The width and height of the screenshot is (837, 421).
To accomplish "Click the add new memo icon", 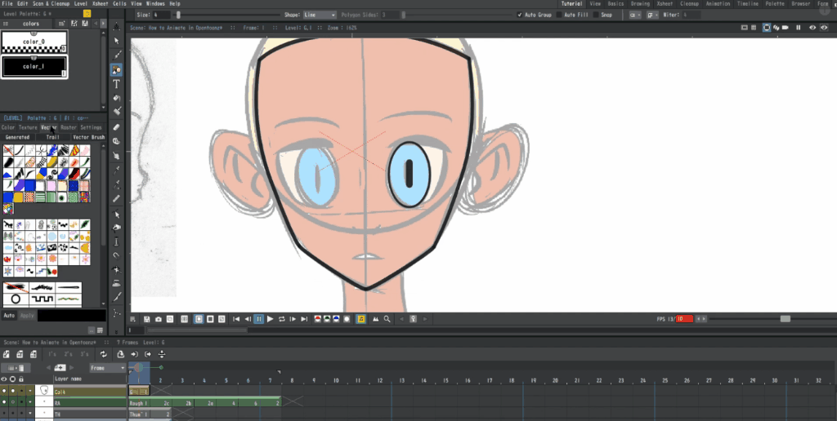I will click(x=60, y=368).
